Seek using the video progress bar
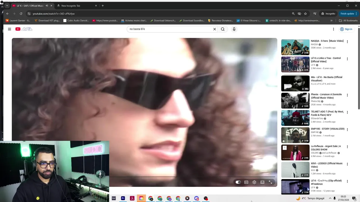360x202 pixels. point(192,177)
